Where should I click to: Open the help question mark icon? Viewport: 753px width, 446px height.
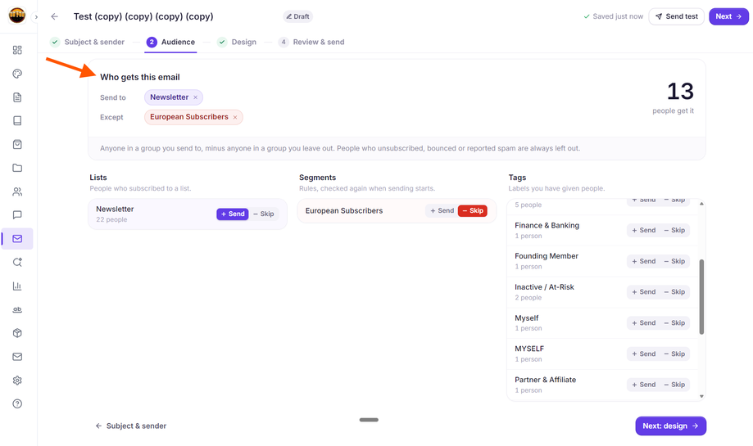[17, 403]
